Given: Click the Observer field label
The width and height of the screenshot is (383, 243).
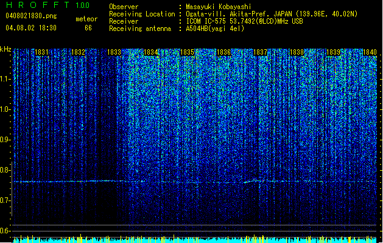Looking at the screenshot, I should [x=124, y=7].
